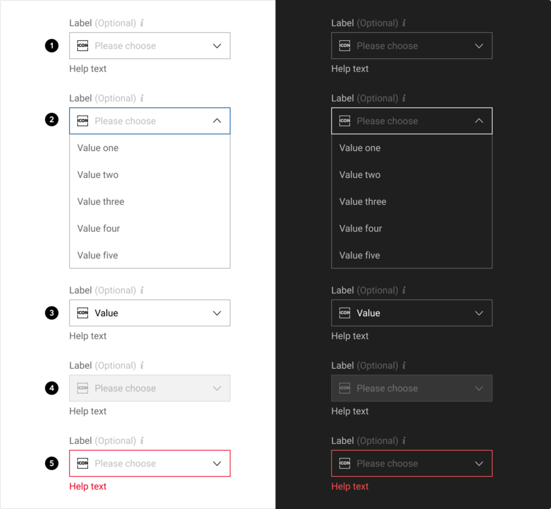Click the number 1 badge
This screenshot has height=509, width=551.
click(x=52, y=46)
